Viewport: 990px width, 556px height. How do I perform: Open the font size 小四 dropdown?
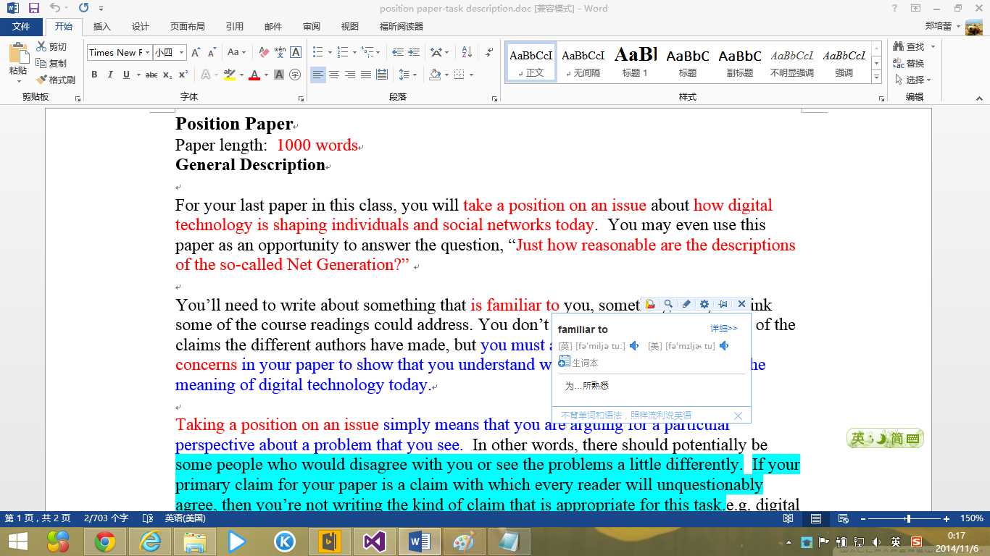[x=181, y=52]
